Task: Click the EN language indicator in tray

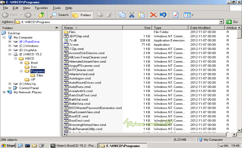Action: (x=226, y=145)
